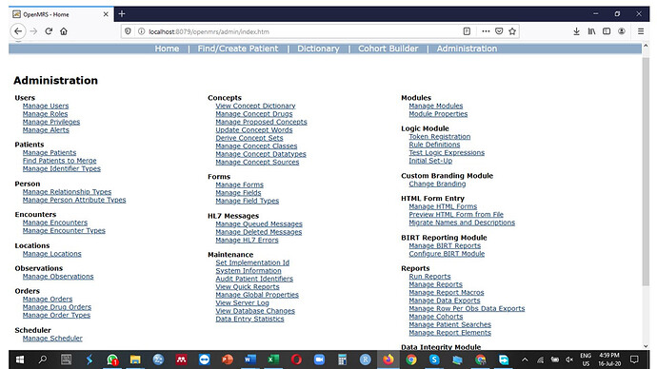Click the Manage HTML Forms link
Image resolution: width=657 pixels, height=369 pixels.
pyautogui.click(x=443, y=206)
